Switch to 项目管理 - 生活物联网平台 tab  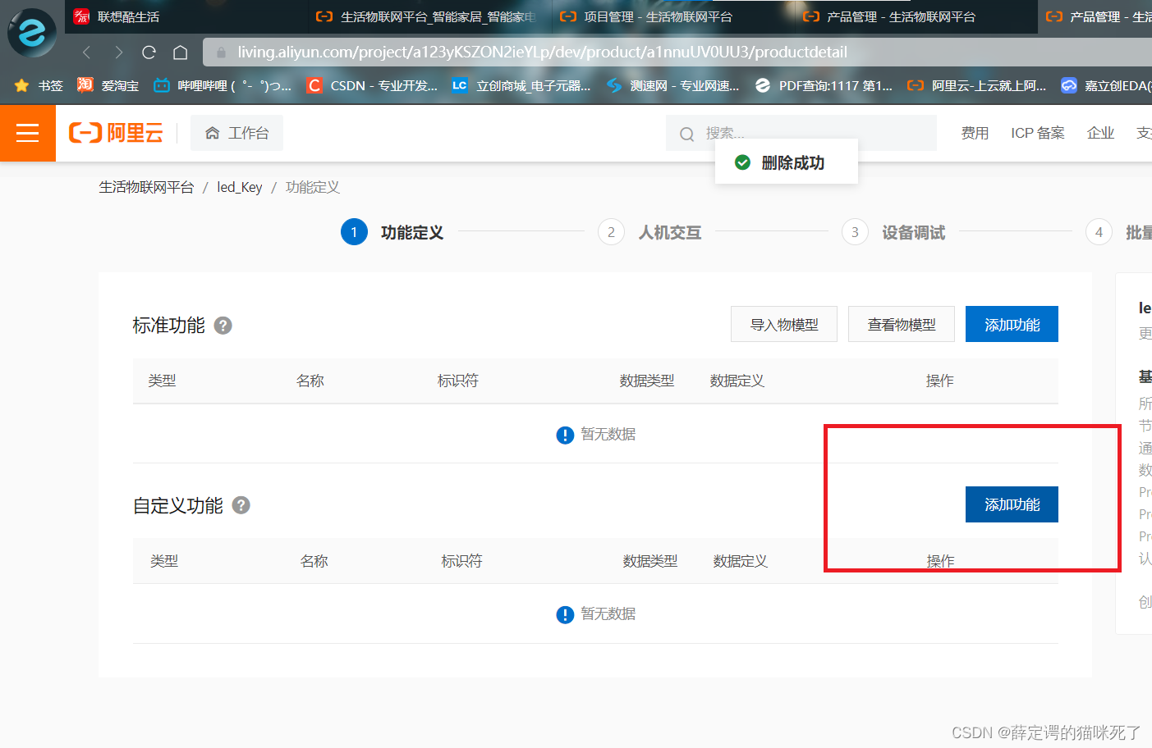click(671, 16)
